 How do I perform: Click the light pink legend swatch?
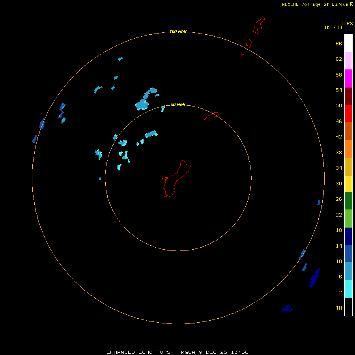348,61
